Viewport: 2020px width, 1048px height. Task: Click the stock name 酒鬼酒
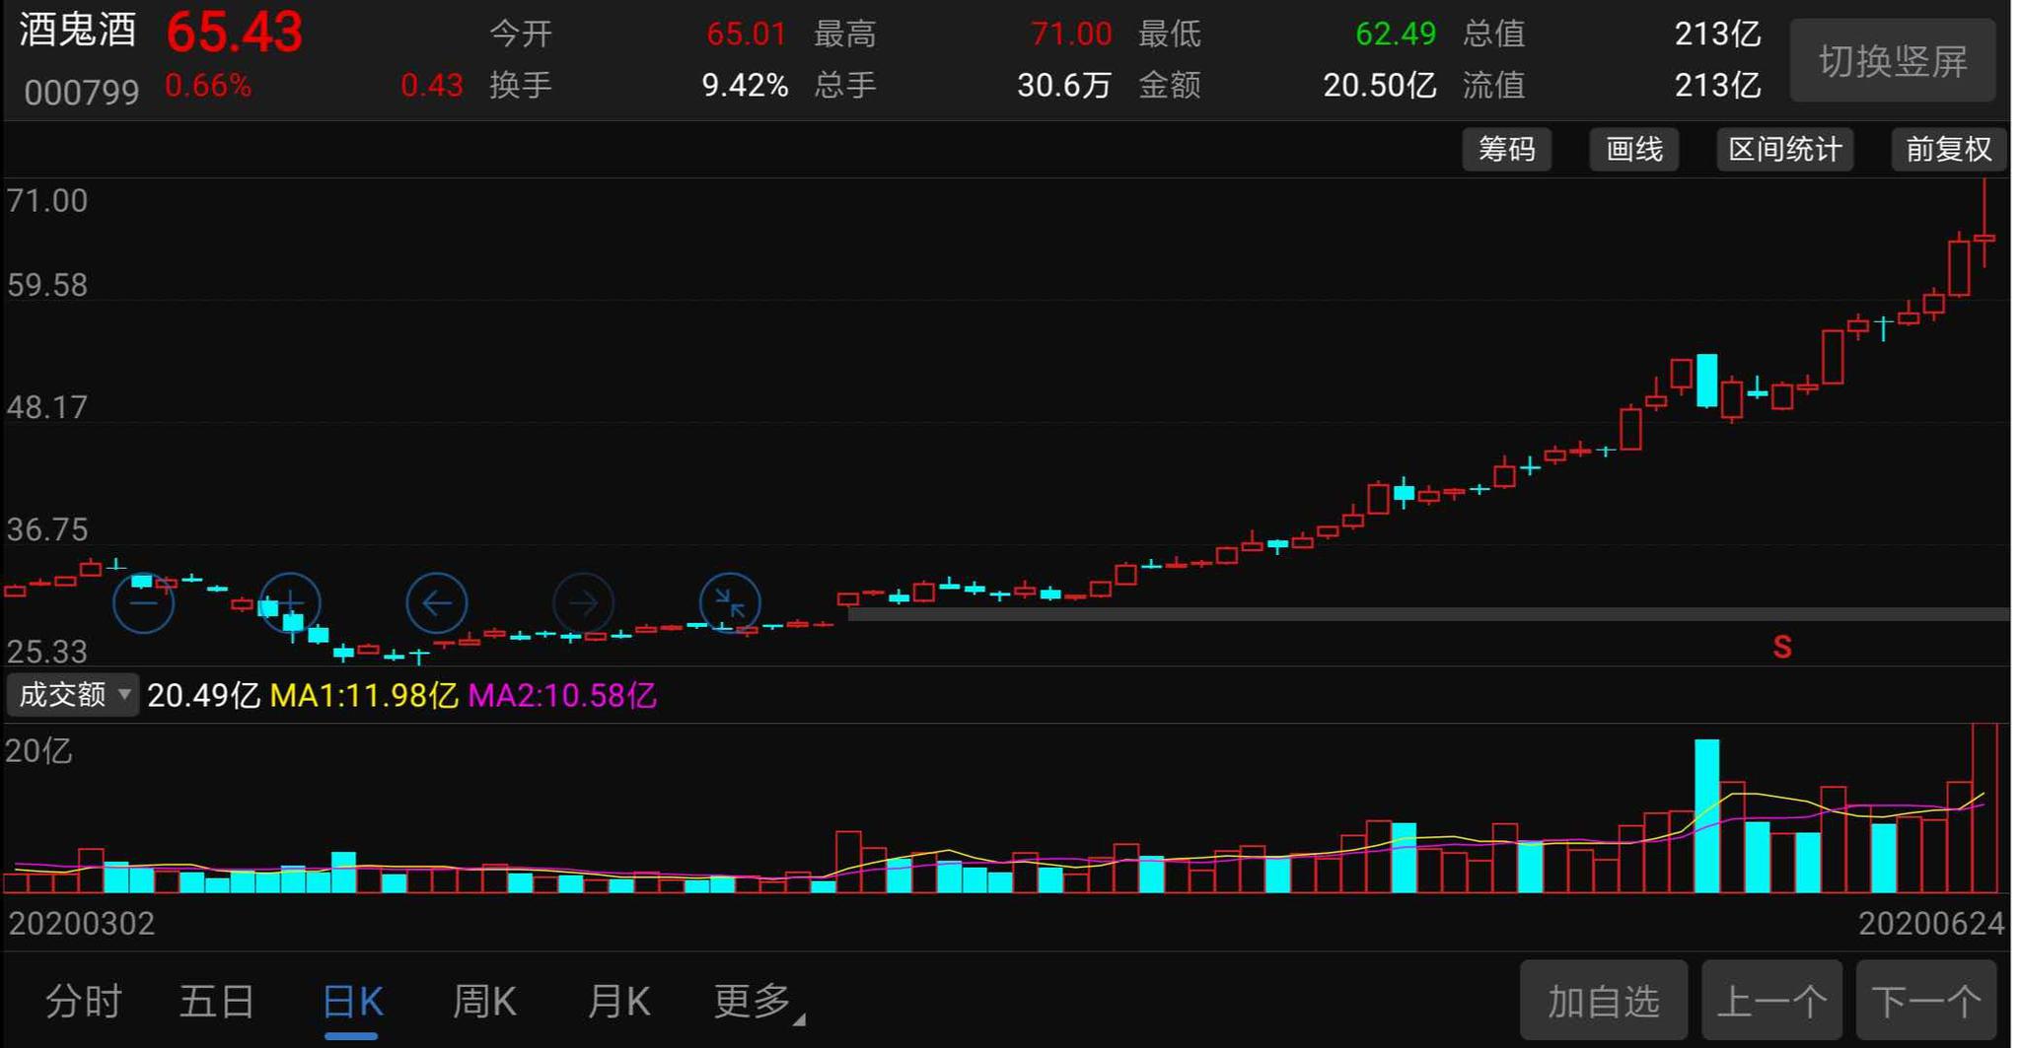click(78, 32)
